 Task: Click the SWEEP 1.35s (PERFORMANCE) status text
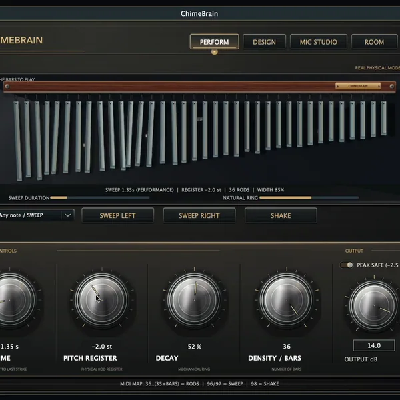[139, 190]
